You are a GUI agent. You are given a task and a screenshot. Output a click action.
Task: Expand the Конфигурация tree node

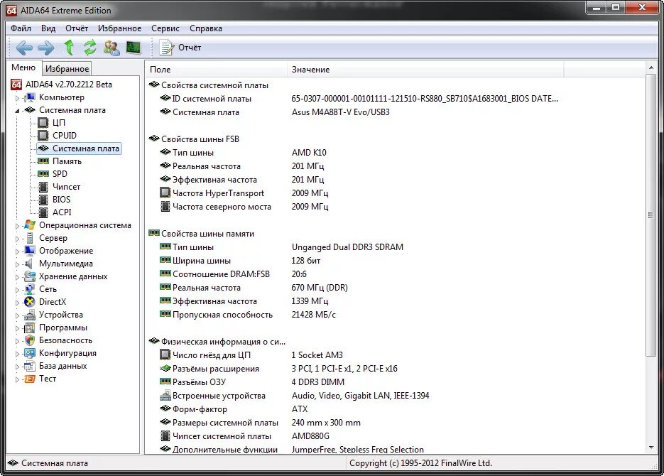(17, 354)
